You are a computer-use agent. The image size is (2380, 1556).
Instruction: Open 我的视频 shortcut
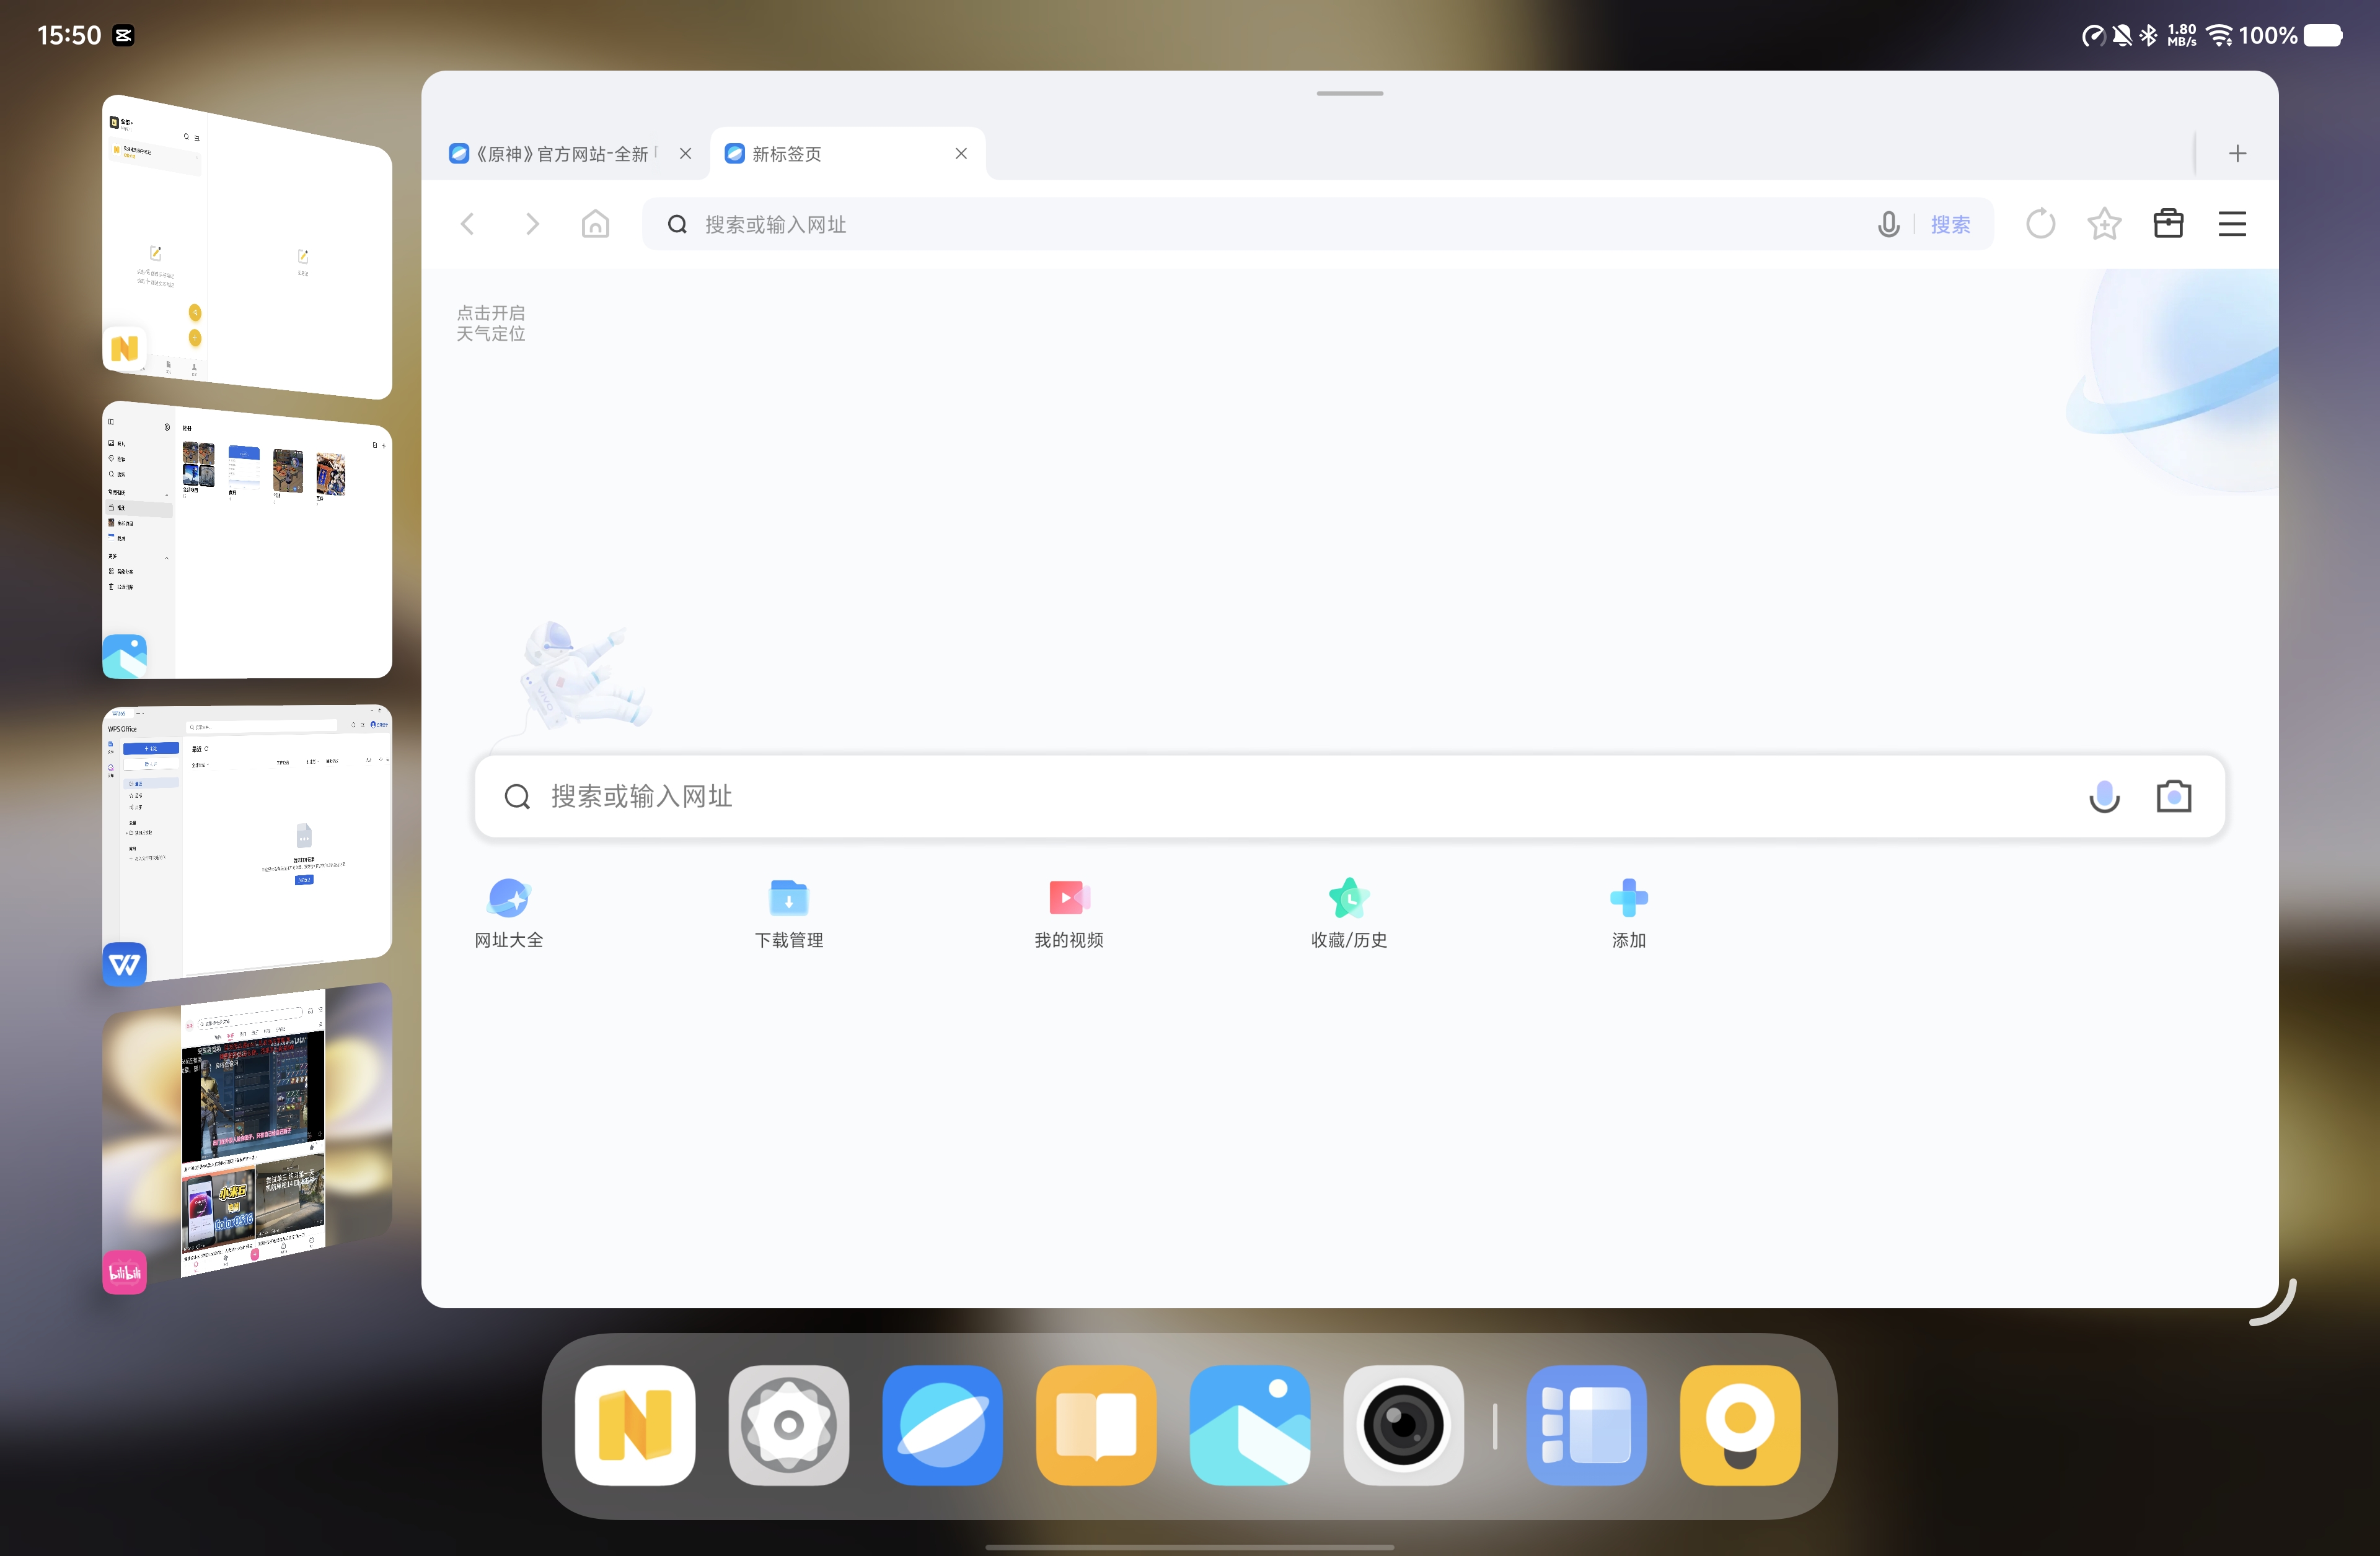(x=1069, y=911)
